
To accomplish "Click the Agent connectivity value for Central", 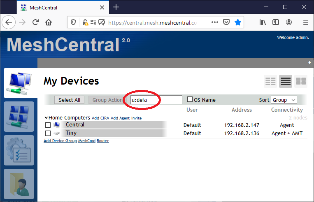I will pyautogui.click(x=287, y=125).
